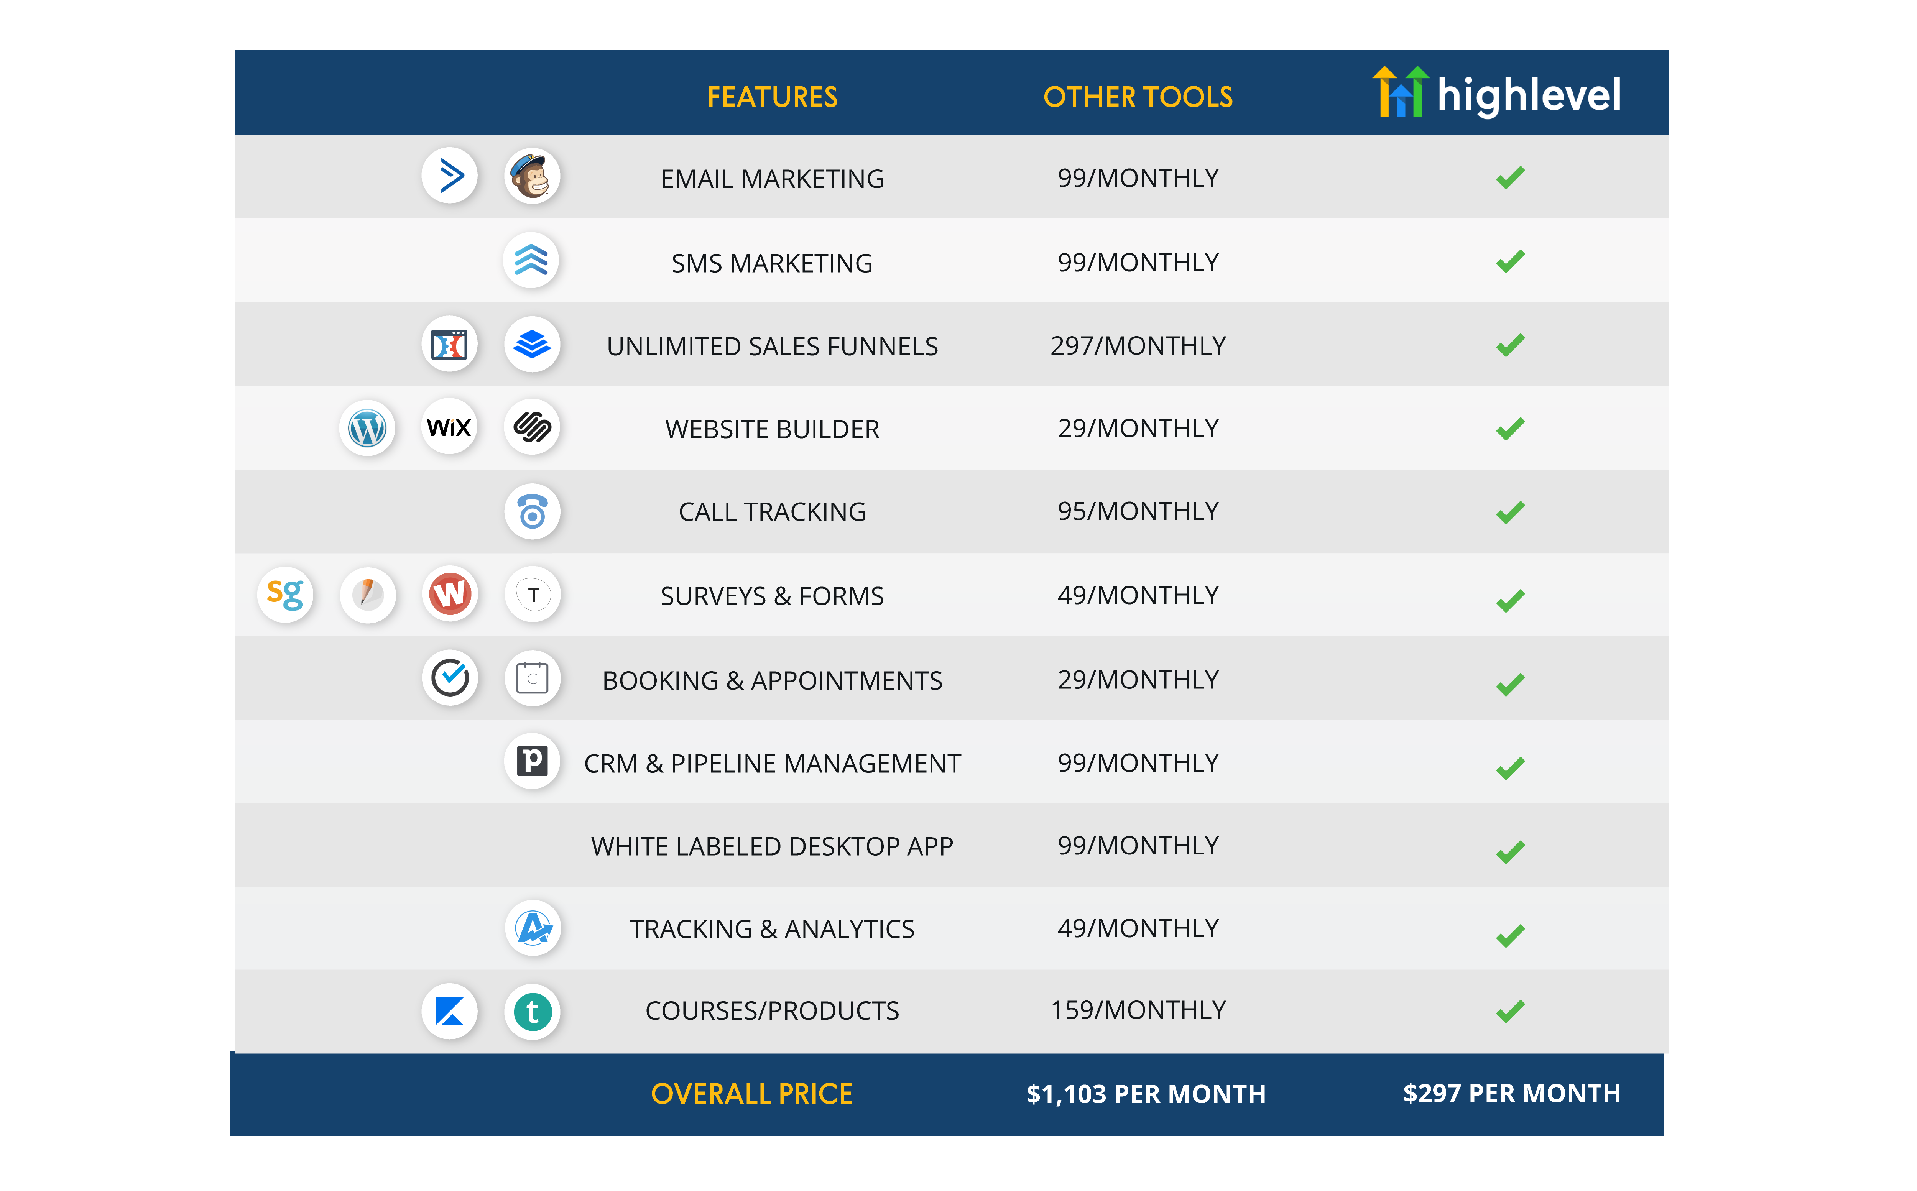Screen dimensions: 1917x1191
Task: Click the ActiveCampaign arrow icon
Action: 450,176
